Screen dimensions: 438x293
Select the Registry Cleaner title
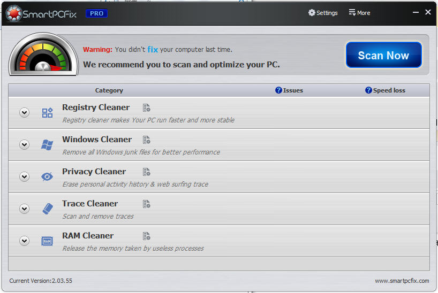click(96, 107)
